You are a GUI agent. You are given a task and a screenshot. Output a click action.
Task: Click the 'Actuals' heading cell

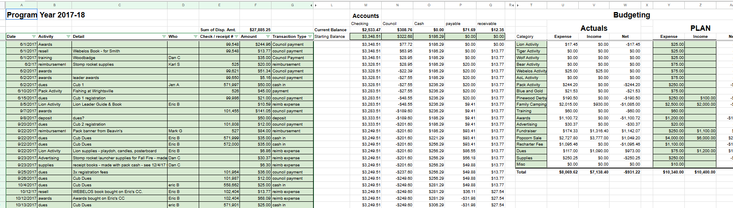coord(594,28)
